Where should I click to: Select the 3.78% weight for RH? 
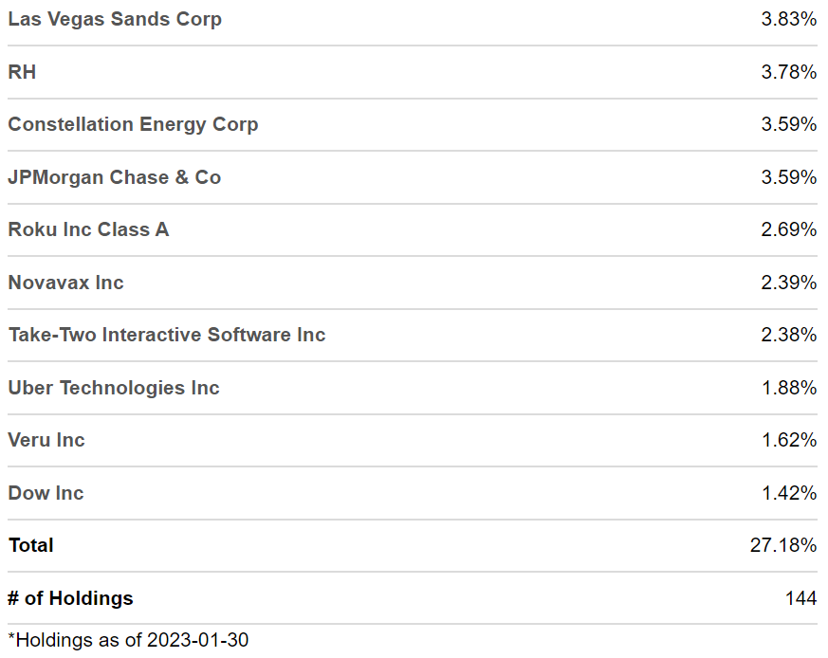pyautogui.click(x=788, y=72)
